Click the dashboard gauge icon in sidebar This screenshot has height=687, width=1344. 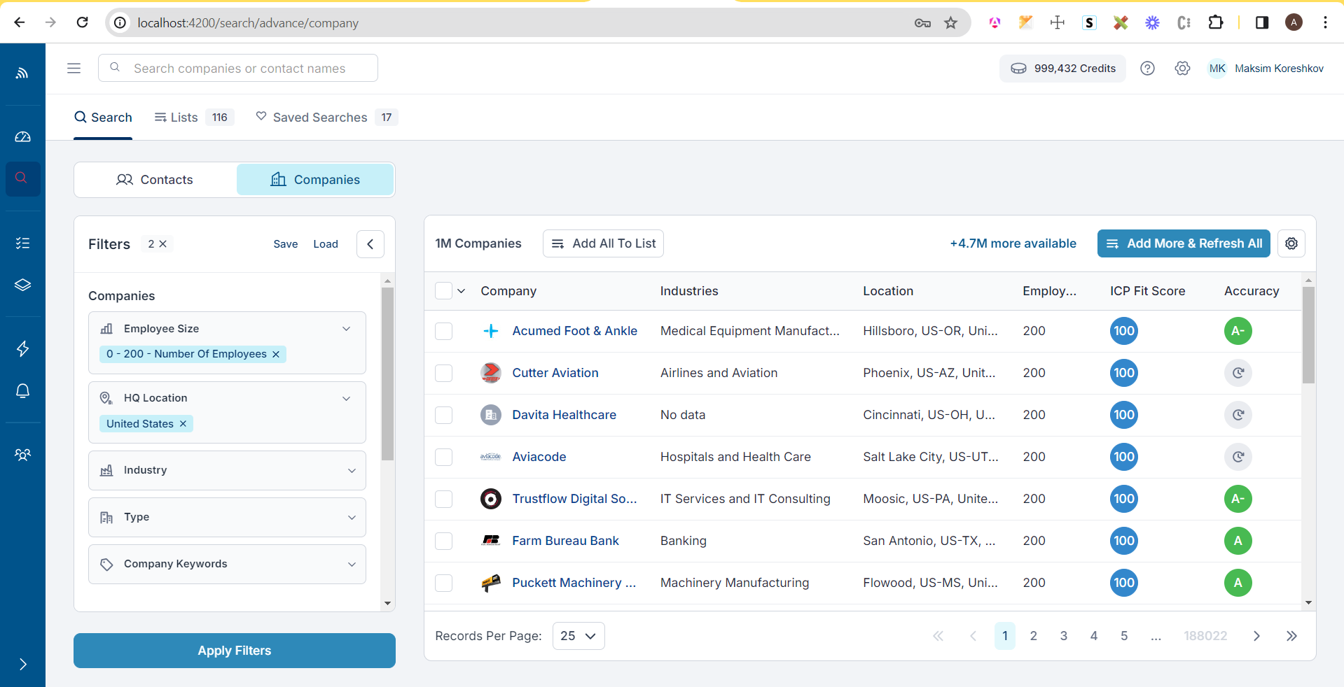pos(22,137)
